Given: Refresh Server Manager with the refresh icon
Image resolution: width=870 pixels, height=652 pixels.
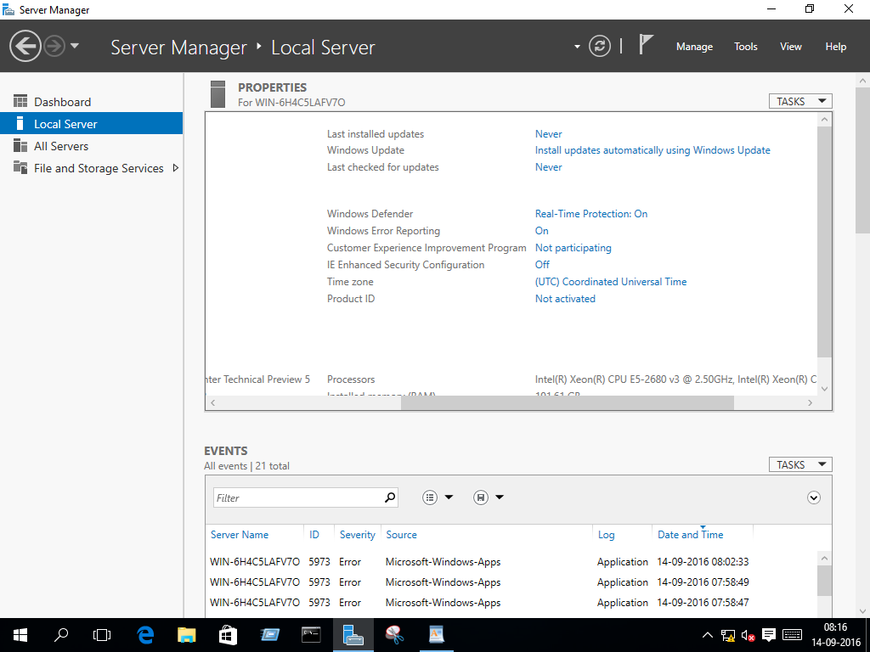Looking at the screenshot, I should [599, 46].
